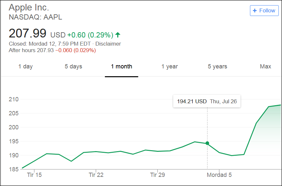Click the 194.21 USD tooltip box

tap(207, 101)
